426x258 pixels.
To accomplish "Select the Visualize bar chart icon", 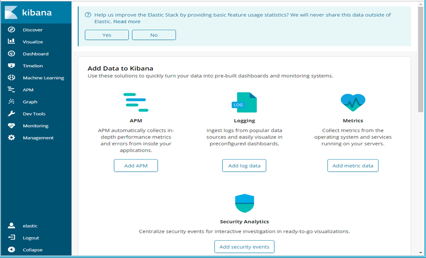I will [11, 41].
